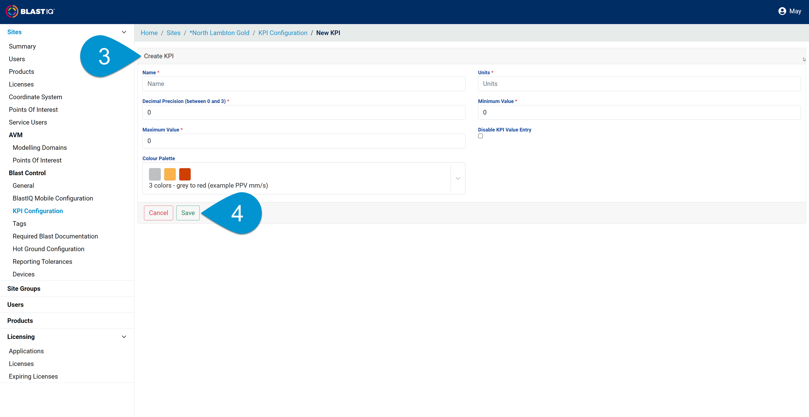Click the Decimal Precision field

click(x=304, y=112)
